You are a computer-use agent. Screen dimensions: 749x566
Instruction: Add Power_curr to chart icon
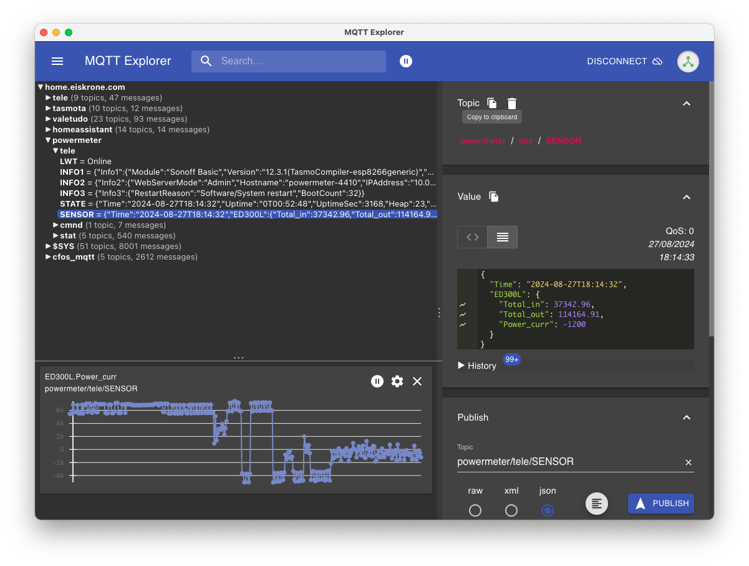pyautogui.click(x=463, y=324)
